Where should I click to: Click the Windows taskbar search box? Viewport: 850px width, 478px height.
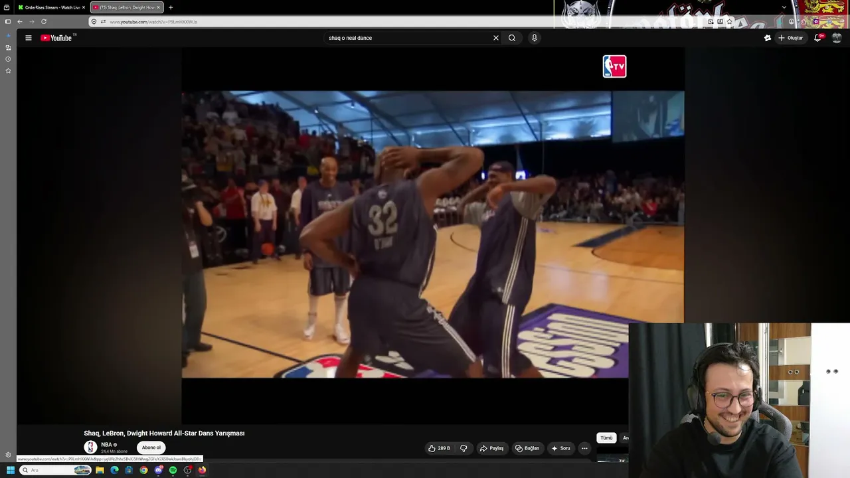(55, 470)
